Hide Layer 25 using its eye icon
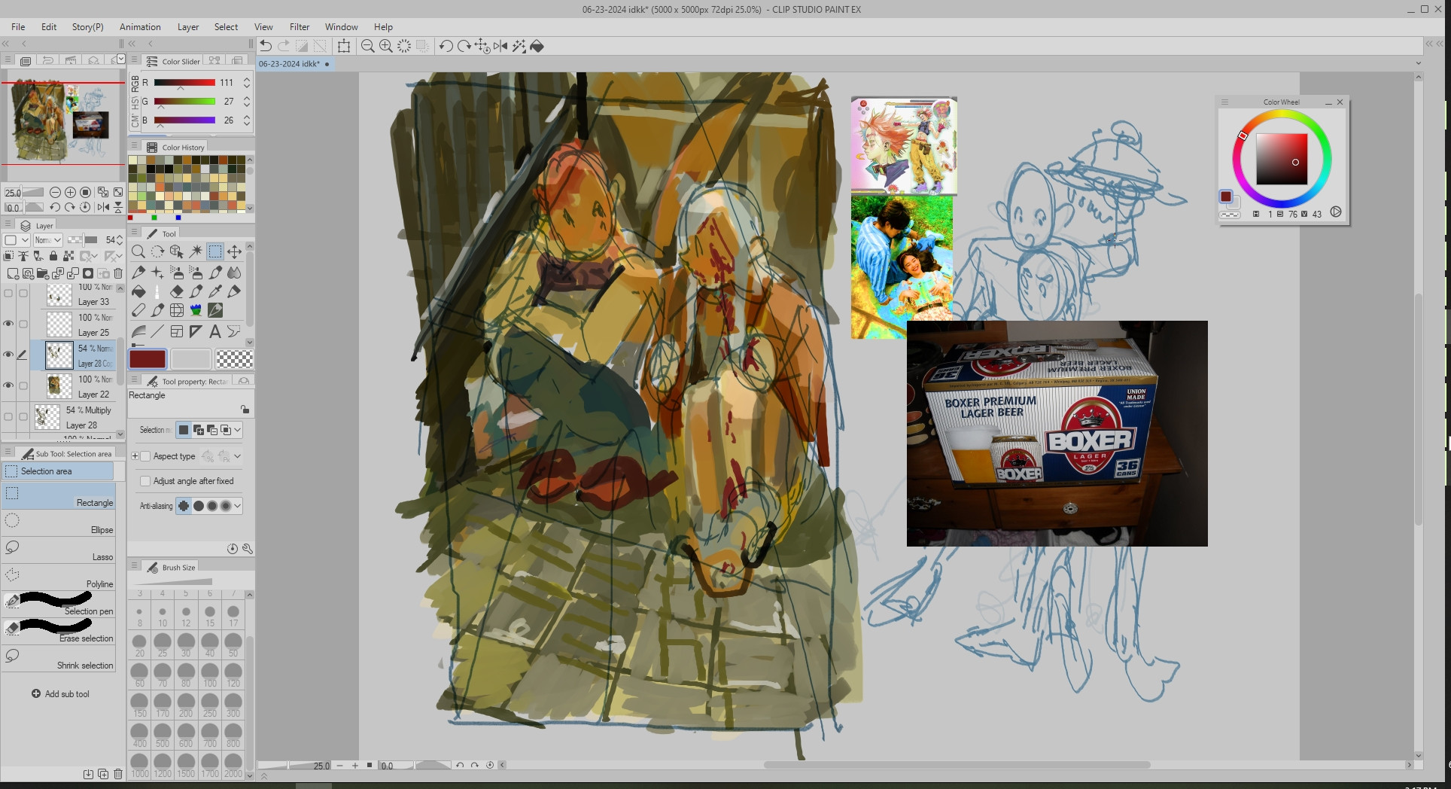Screen dimensions: 1451x789 pyautogui.click(x=8, y=324)
